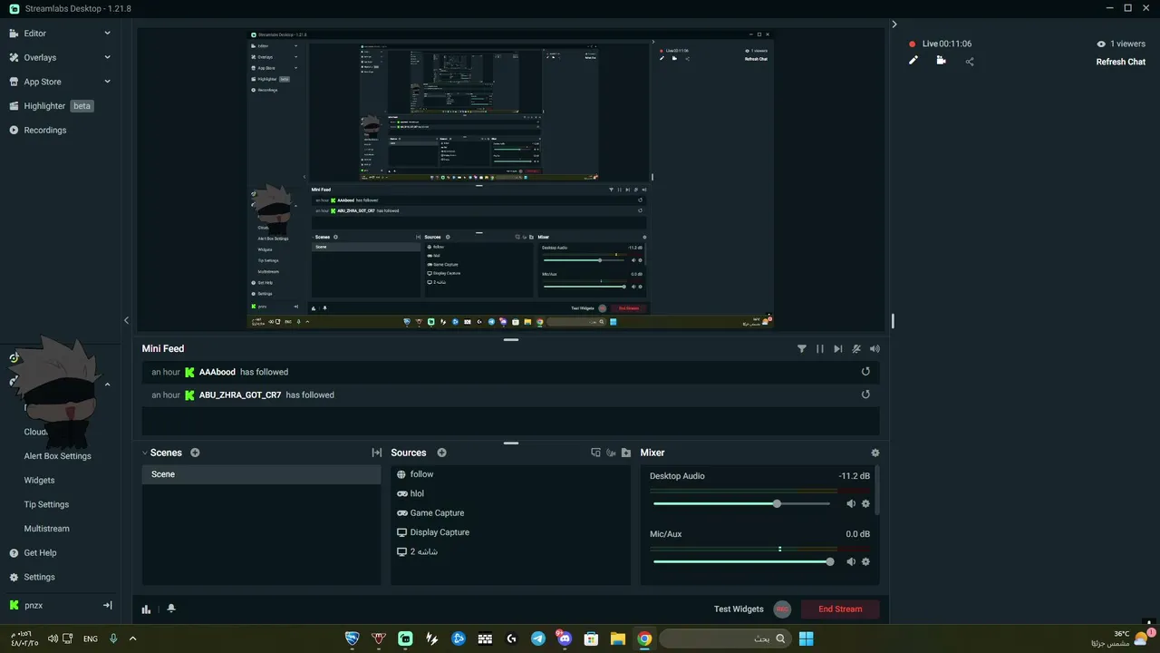Click the stream preview display
The image size is (1160, 653).
point(511,180)
